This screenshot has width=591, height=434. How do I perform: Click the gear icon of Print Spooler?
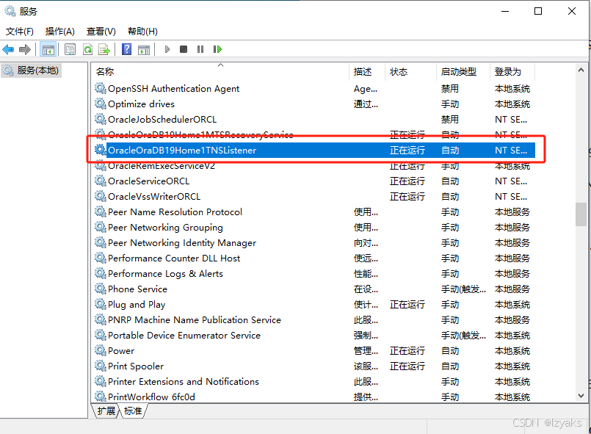coord(101,366)
